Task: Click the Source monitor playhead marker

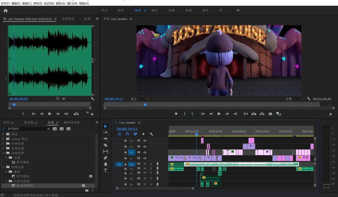Action: [14, 105]
